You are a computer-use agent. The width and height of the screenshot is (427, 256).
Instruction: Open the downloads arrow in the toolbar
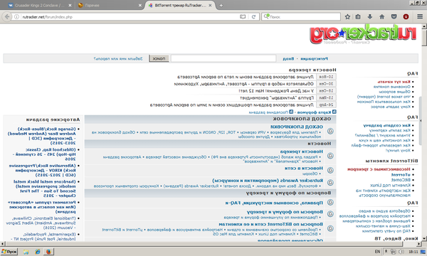[x=370, y=16]
